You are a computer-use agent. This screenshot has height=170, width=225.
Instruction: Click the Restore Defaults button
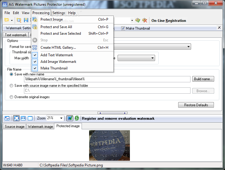click(196, 105)
